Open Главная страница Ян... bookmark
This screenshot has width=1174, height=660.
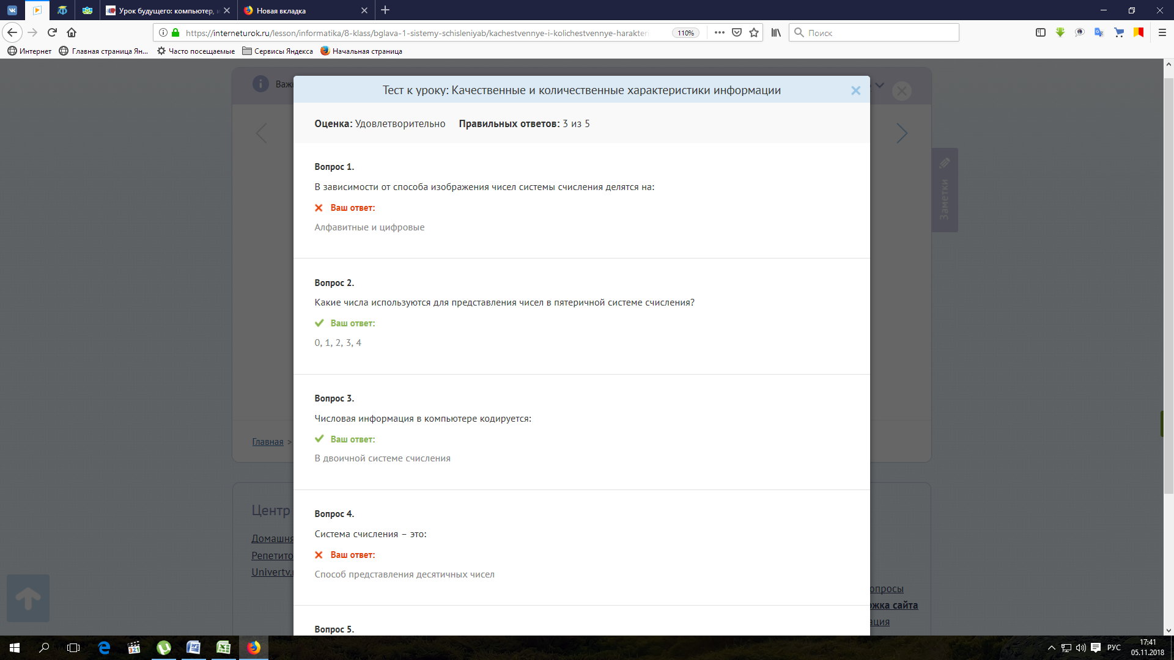[x=103, y=51]
